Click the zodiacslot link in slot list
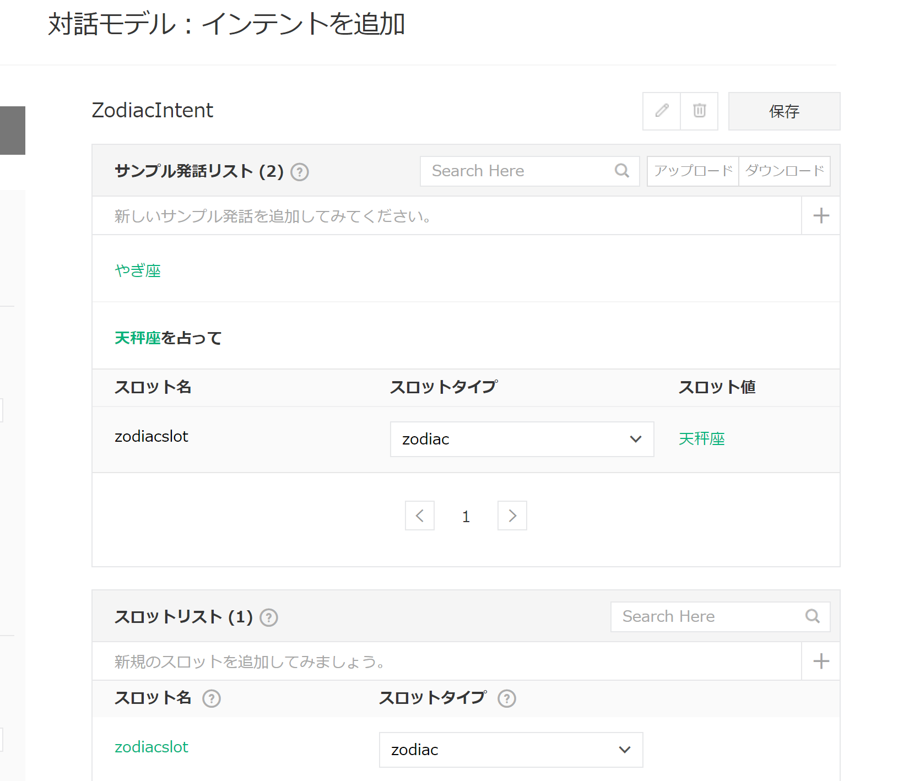 pyautogui.click(x=152, y=747)
